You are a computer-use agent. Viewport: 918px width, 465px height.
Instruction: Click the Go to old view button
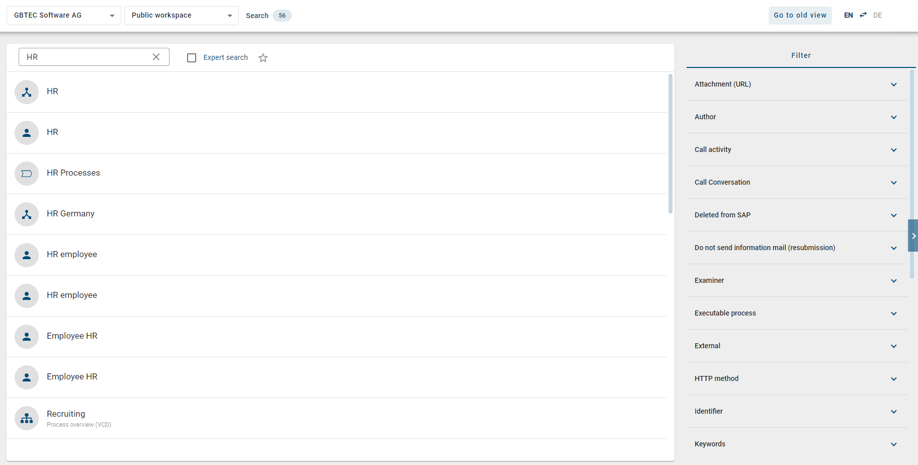pos(800,15)
